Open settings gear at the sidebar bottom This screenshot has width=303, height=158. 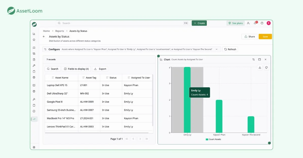[x=34, y=147]
